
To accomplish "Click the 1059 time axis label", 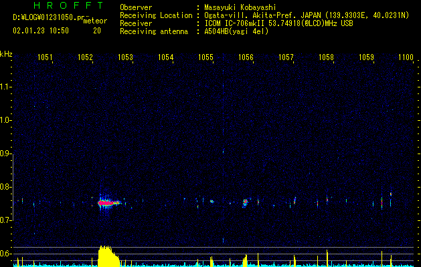I will point(366,57).
